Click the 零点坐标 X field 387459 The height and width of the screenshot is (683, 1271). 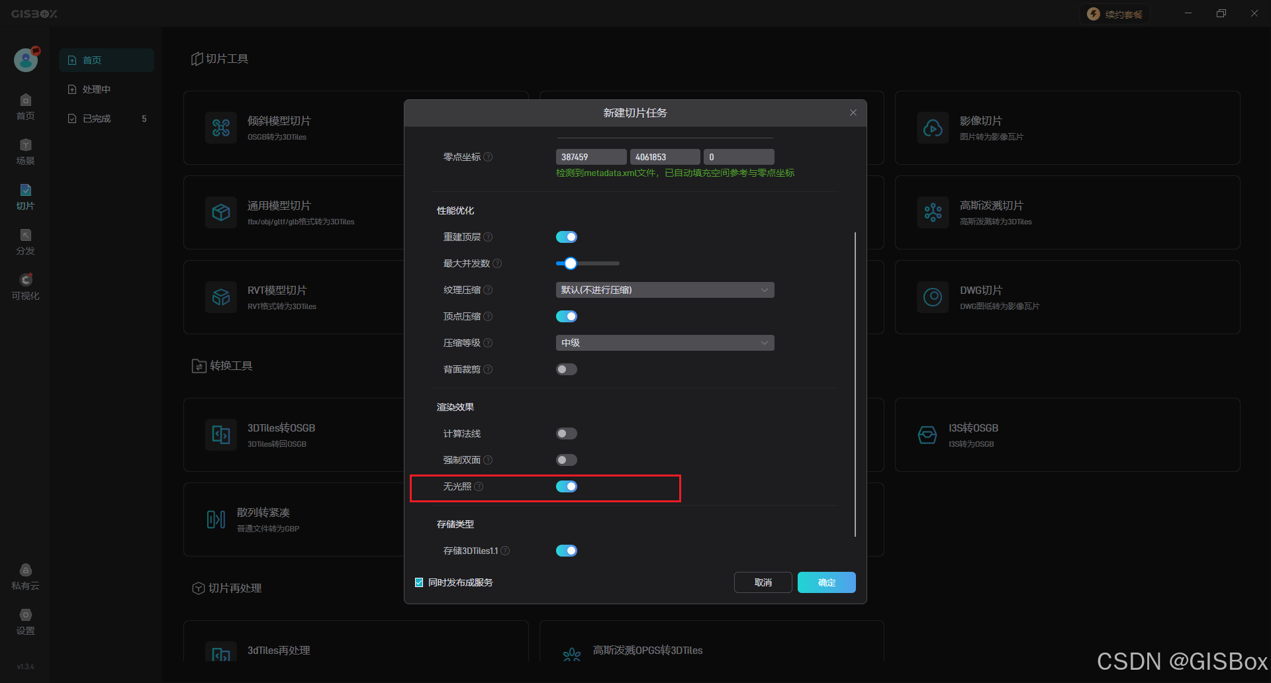[x=591, y=157]
